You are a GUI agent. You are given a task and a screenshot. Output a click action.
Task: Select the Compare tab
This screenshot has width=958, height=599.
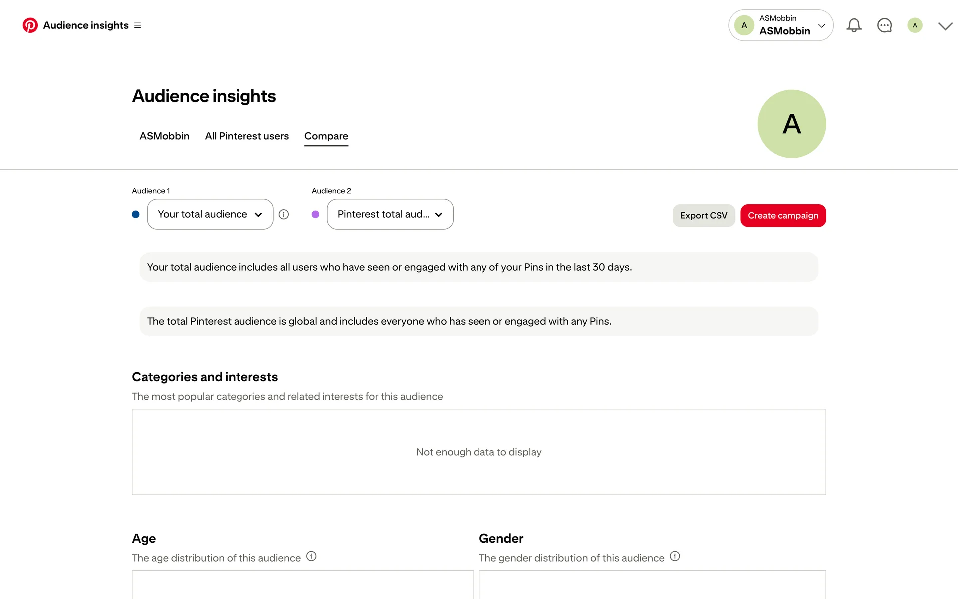point(326,136)
